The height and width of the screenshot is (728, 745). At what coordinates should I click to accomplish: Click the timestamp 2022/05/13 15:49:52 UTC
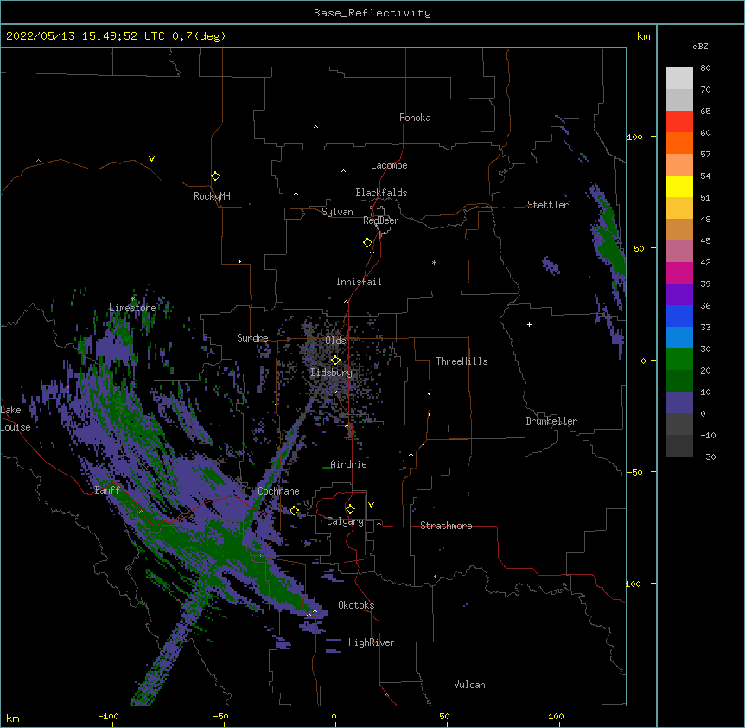pos(85,36)
